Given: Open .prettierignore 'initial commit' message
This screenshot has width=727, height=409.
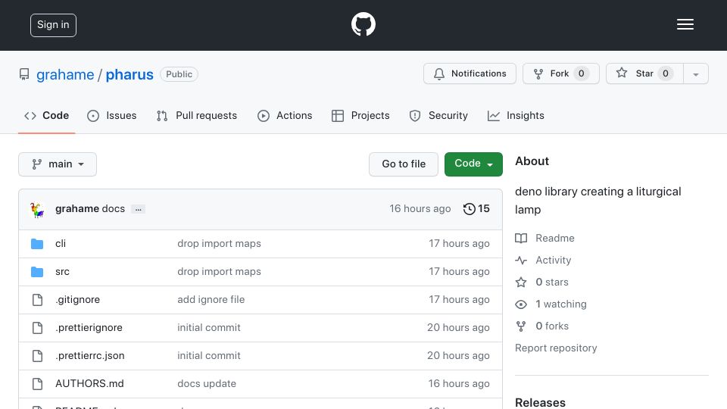Looking at the screenshot, I should [209, 327].
